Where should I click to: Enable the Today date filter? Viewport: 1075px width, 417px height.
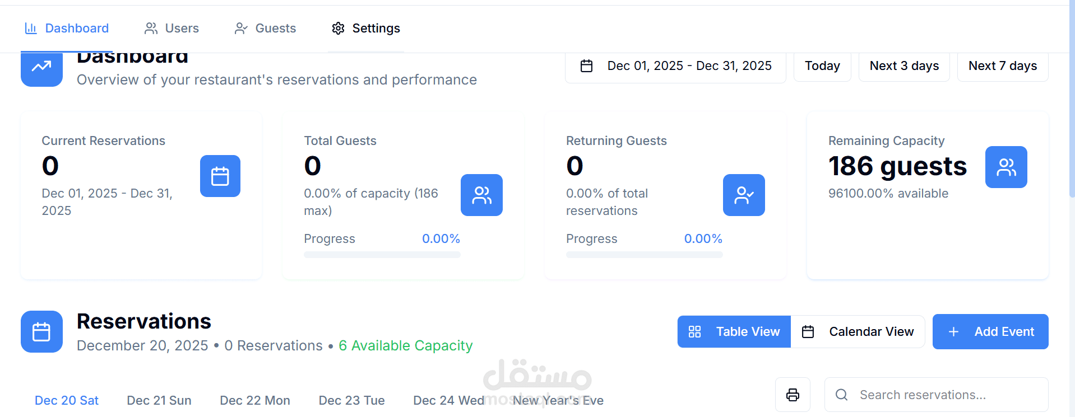[x=822, y=65]
